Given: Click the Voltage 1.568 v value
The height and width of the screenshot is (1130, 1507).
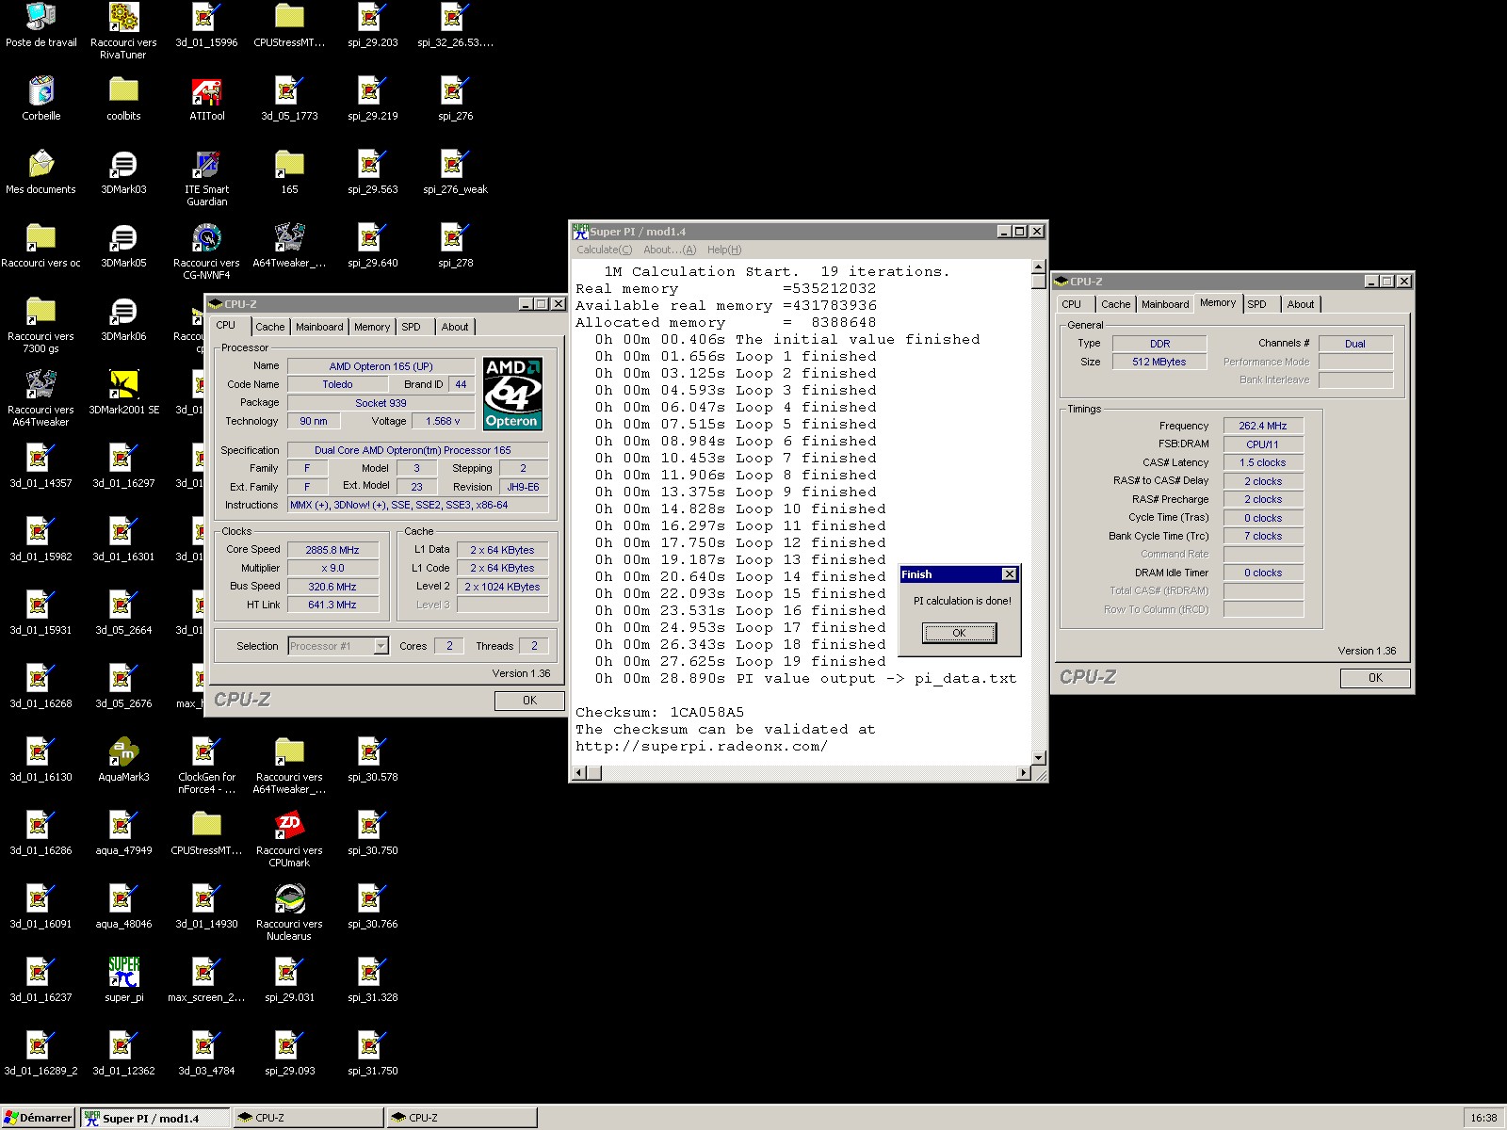Looking at the screenshot, I should click(443, 421).
